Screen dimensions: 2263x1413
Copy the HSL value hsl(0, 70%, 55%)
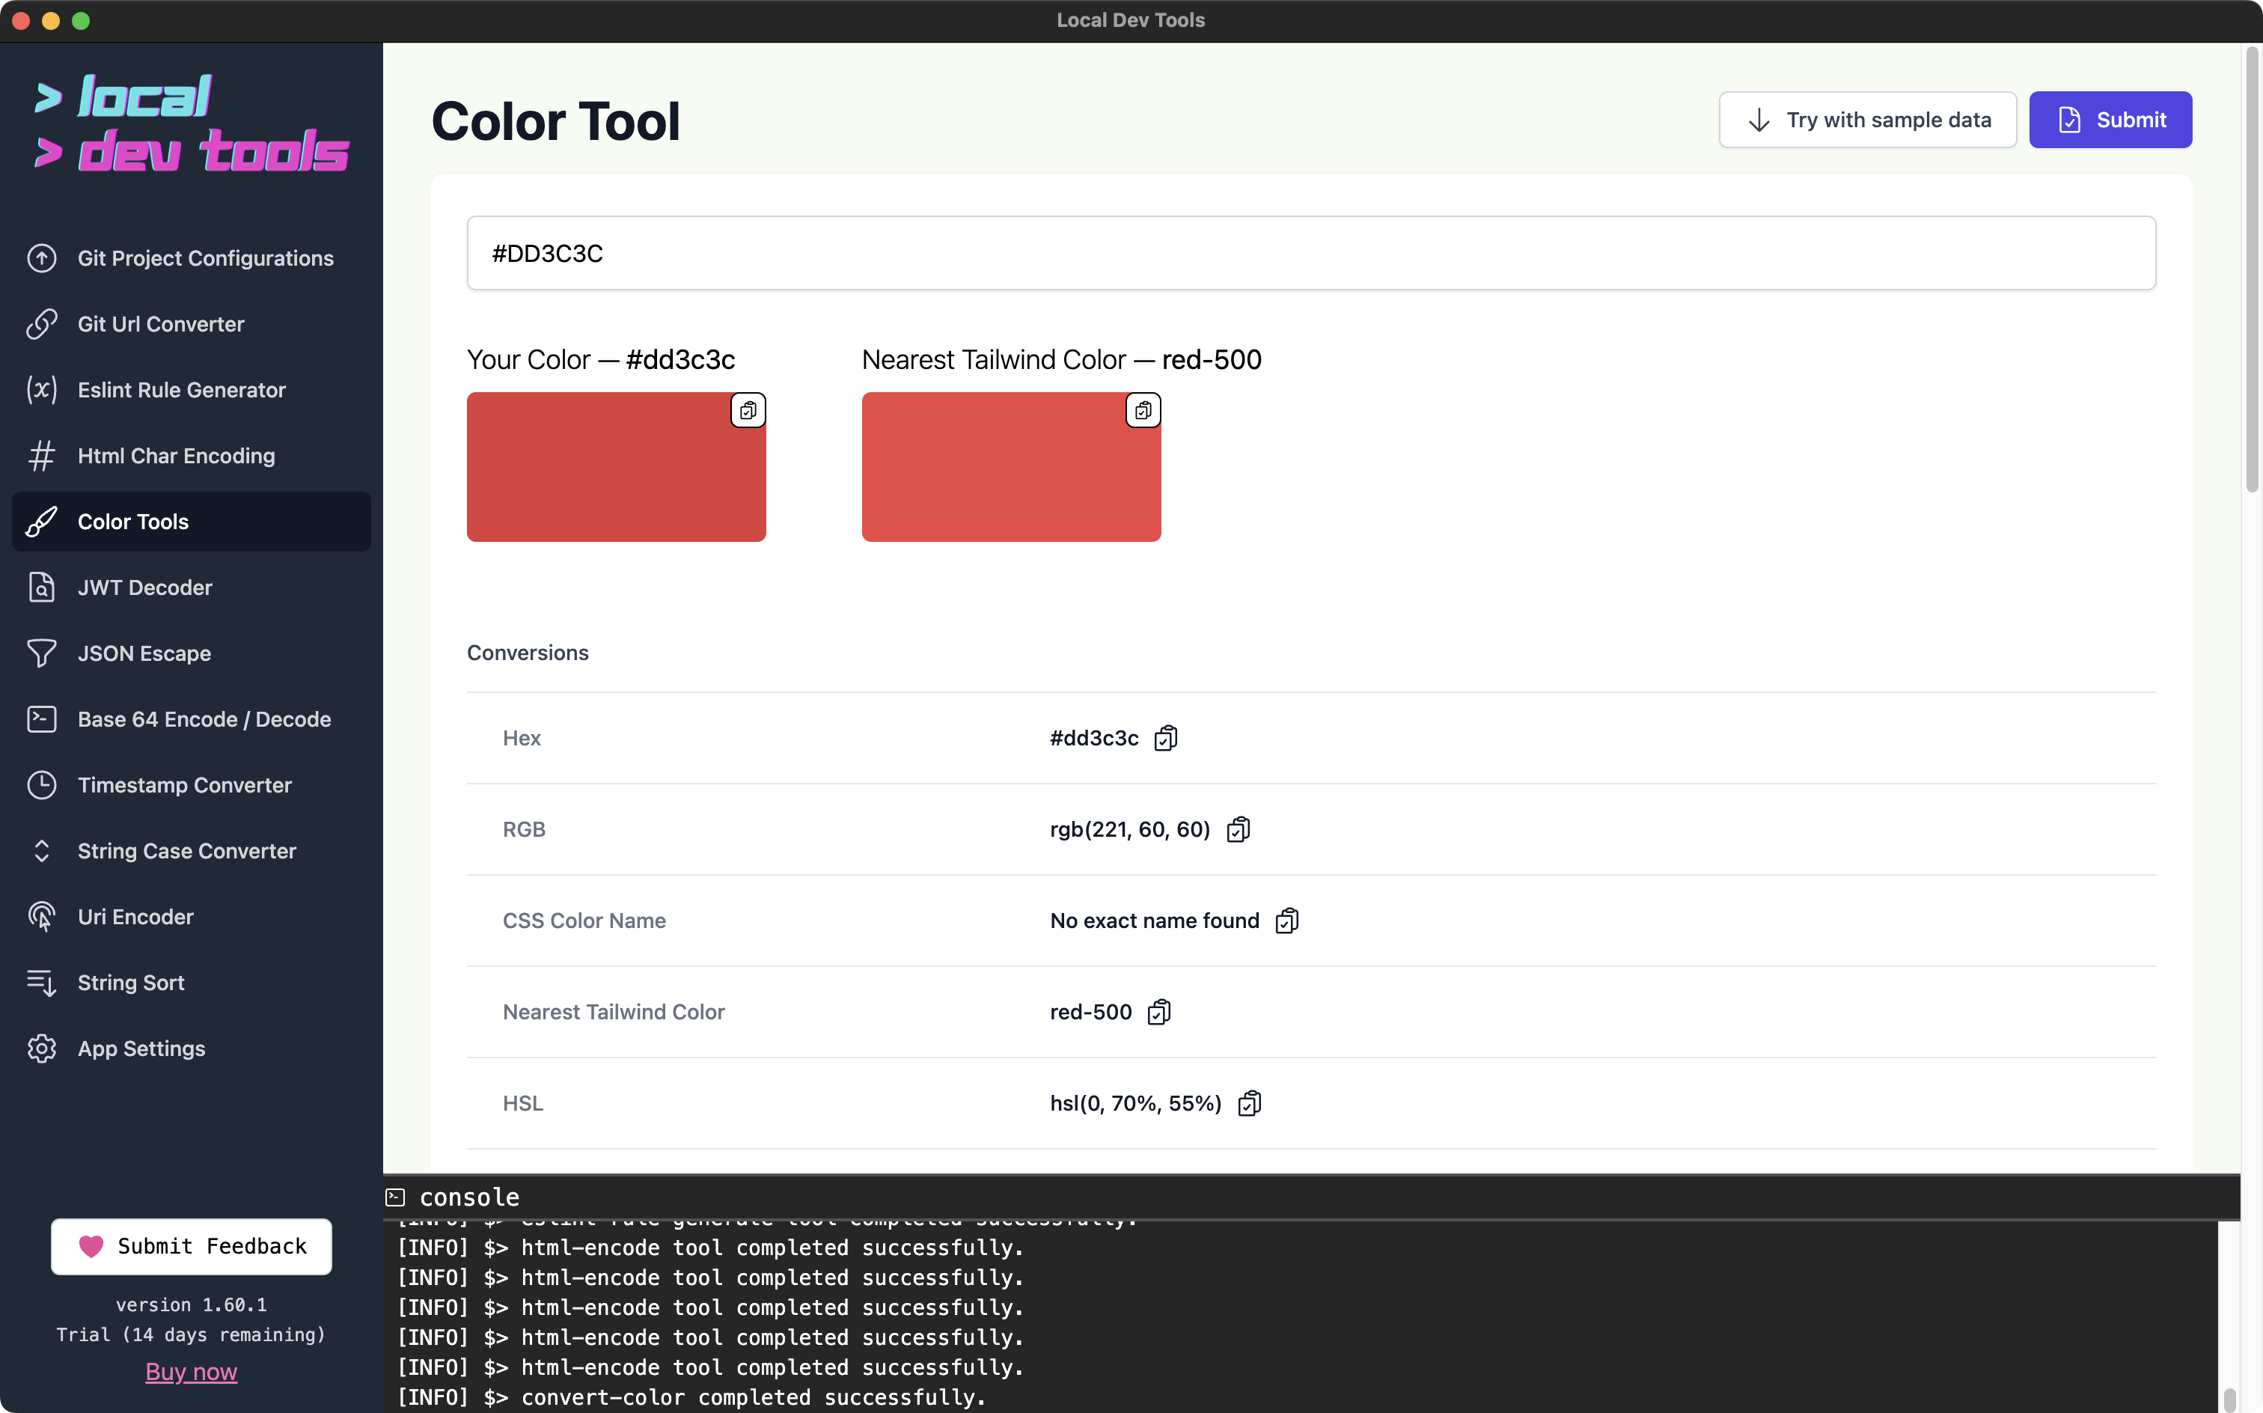pyautogui.click(x=1249, y=1104)
